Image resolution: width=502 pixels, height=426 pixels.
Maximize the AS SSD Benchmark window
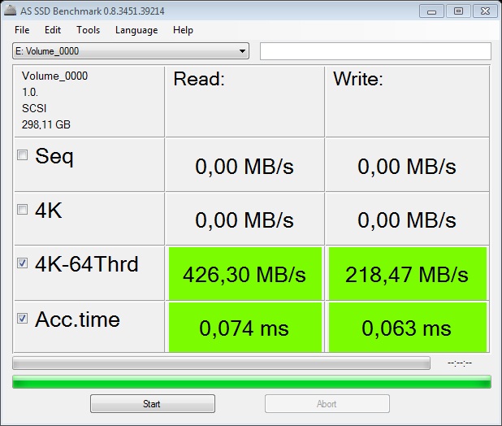(x=458, y=11)
